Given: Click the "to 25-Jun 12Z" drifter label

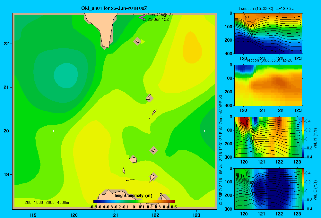Looking at the screenshot, I should (156, 20).
